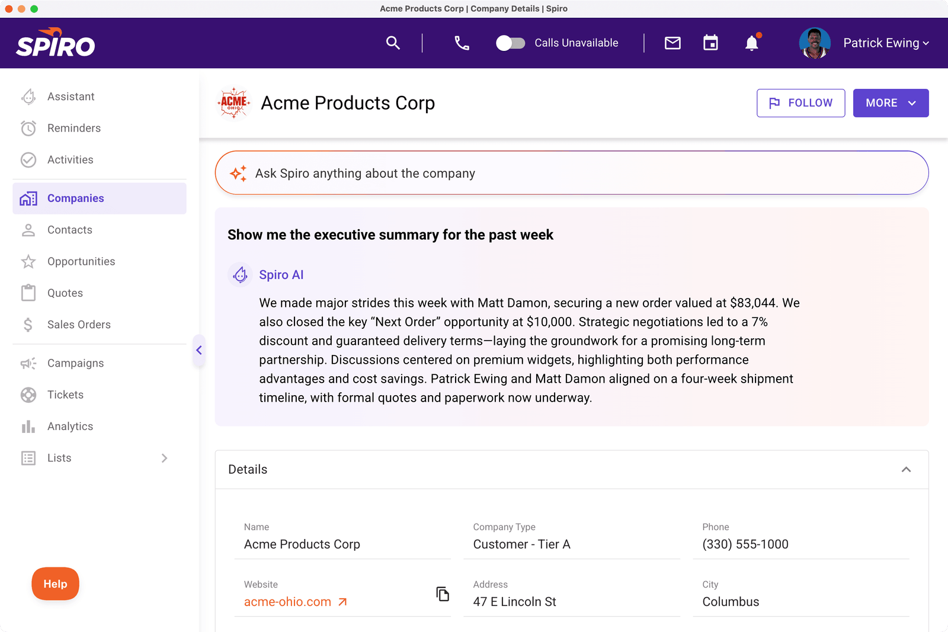This screenshot has width=948, height=632.
Task: Click the Lists icon in sidebar
Action: point(28,458)
